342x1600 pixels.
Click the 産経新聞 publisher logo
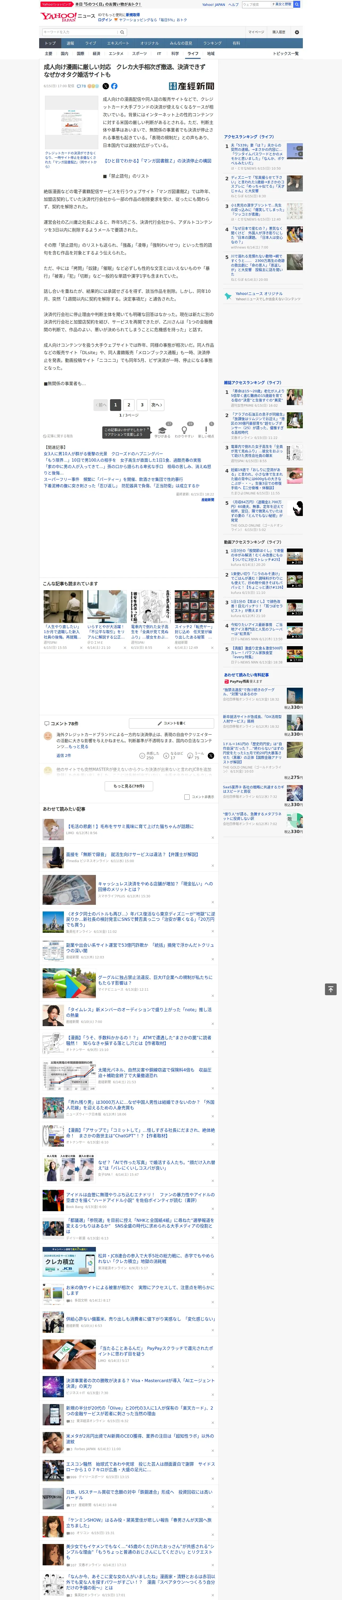click(x=192, y=86)
